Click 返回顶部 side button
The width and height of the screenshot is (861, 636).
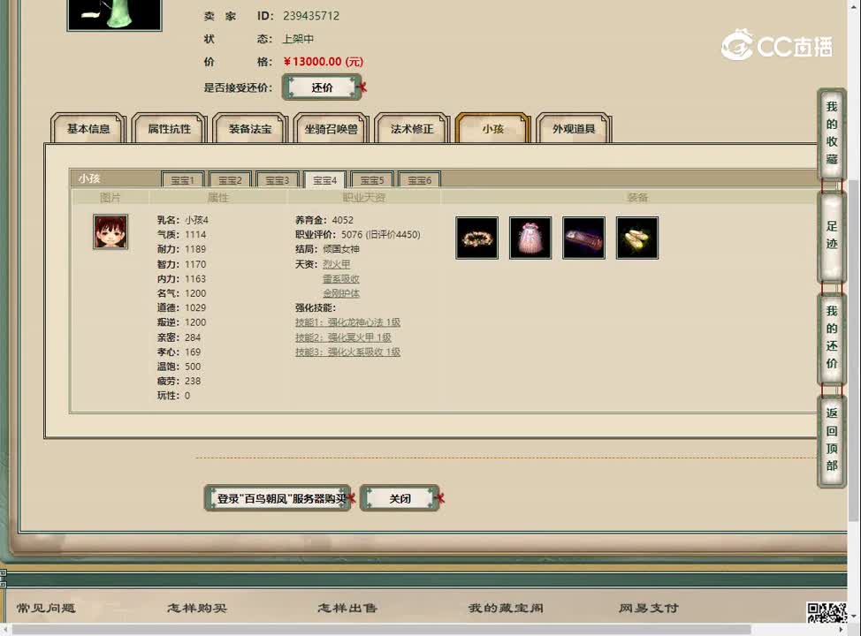831,439
